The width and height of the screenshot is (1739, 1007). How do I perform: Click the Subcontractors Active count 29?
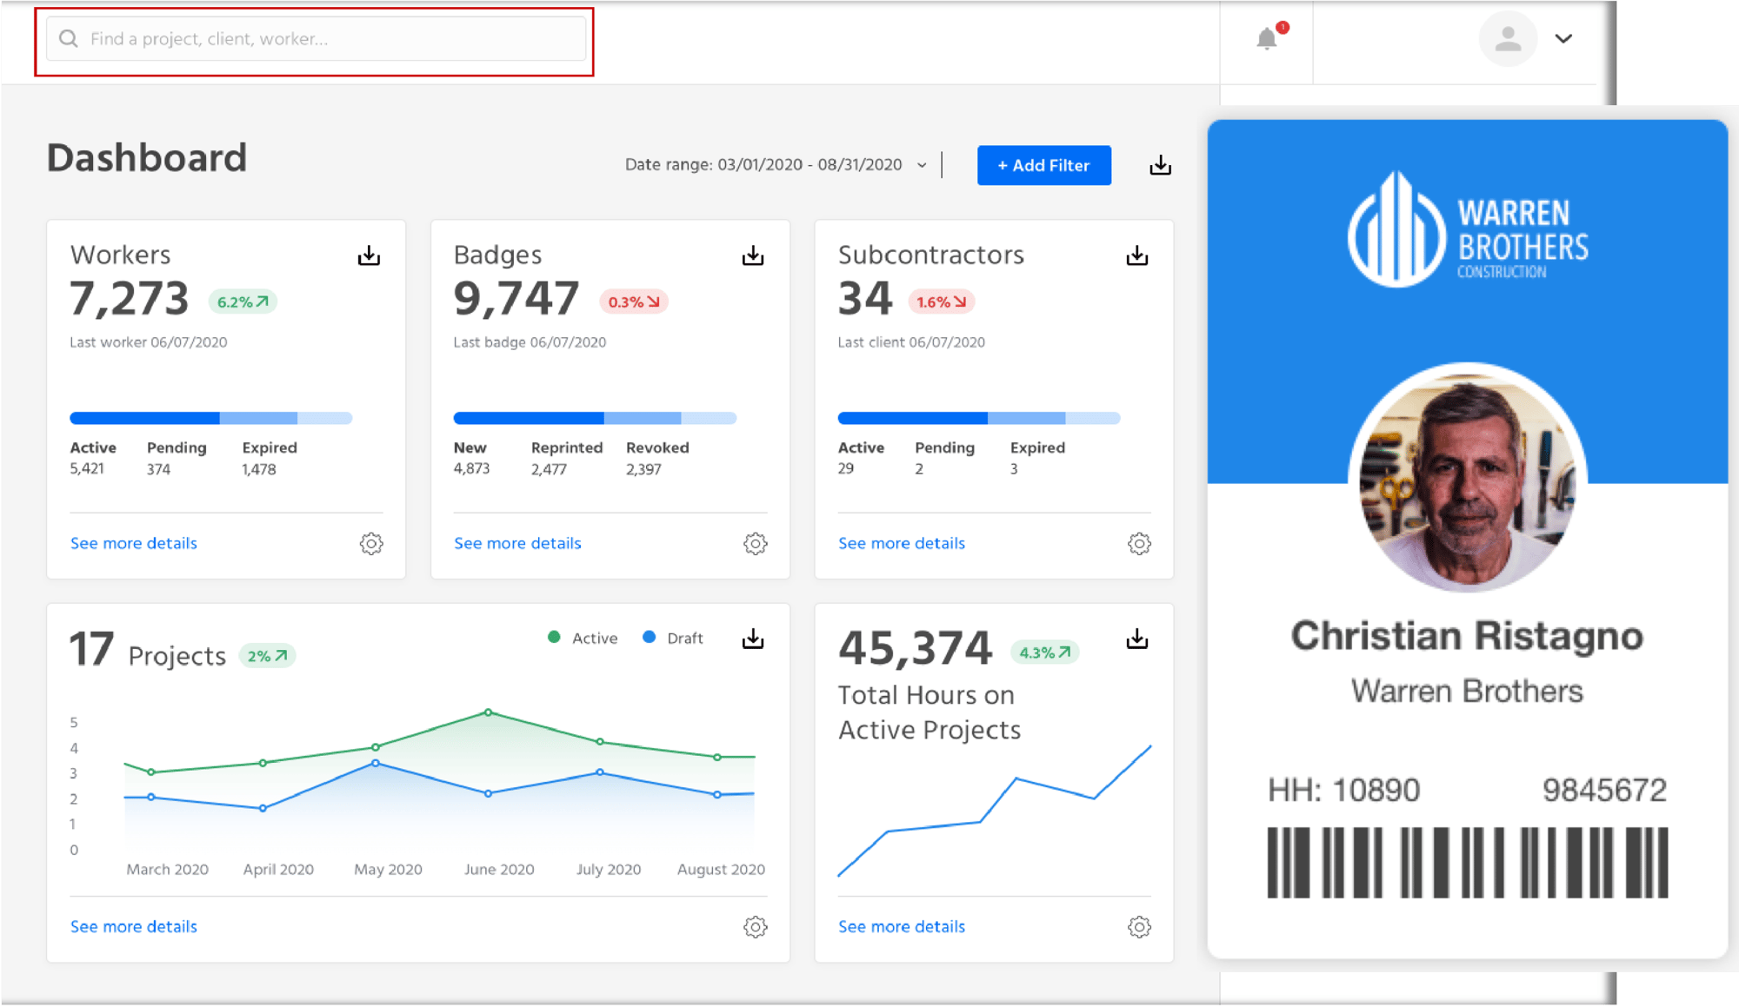pos(846,469)
